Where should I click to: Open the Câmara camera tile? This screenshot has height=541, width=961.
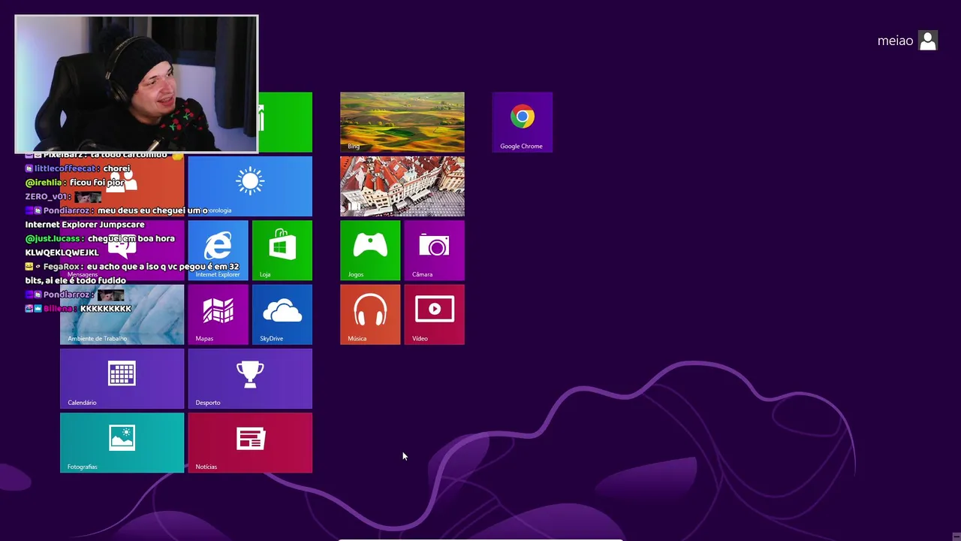click(x=435, y=250)
